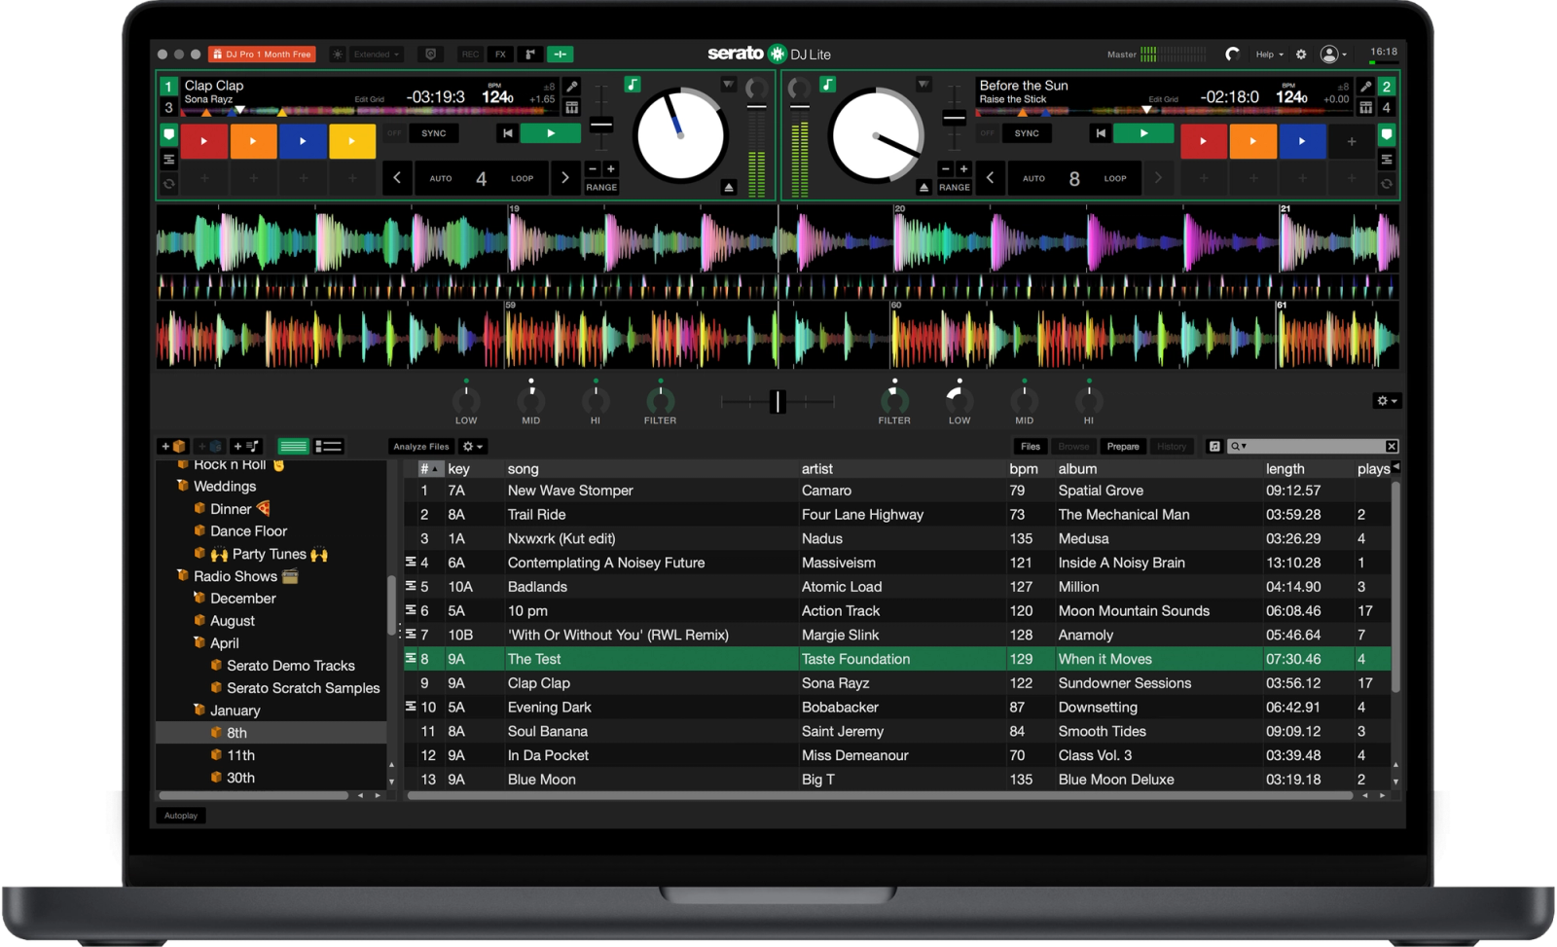Switch library to simple list view
This screenshot has width=1557, height=947.
point(293,447)
